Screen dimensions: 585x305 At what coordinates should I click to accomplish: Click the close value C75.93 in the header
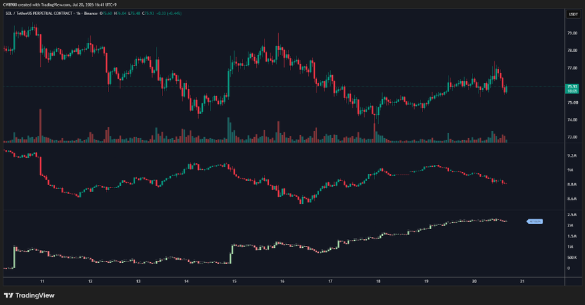[x=148, y=14]
